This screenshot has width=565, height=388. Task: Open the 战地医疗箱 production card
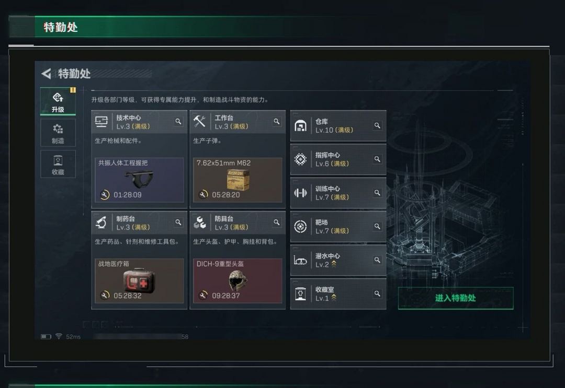pyautogui.click(x=139, y=281)
